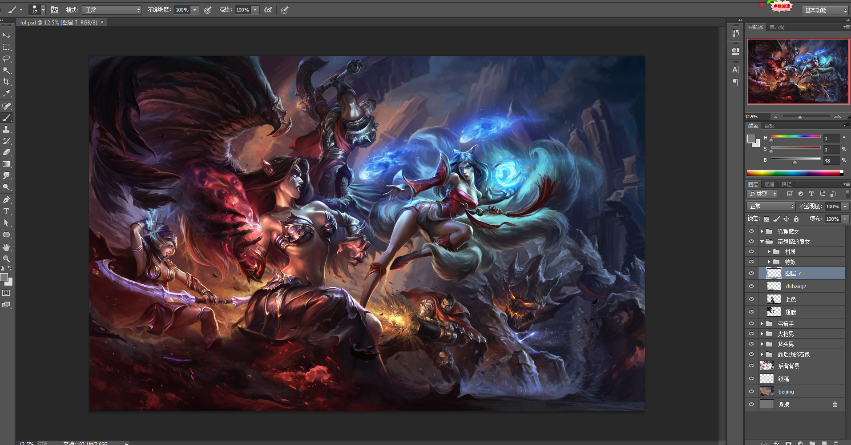The height and width of the screenshot is (445, 851).
Task: Select the Eyedropper tool
Action: tap(6, 93)
